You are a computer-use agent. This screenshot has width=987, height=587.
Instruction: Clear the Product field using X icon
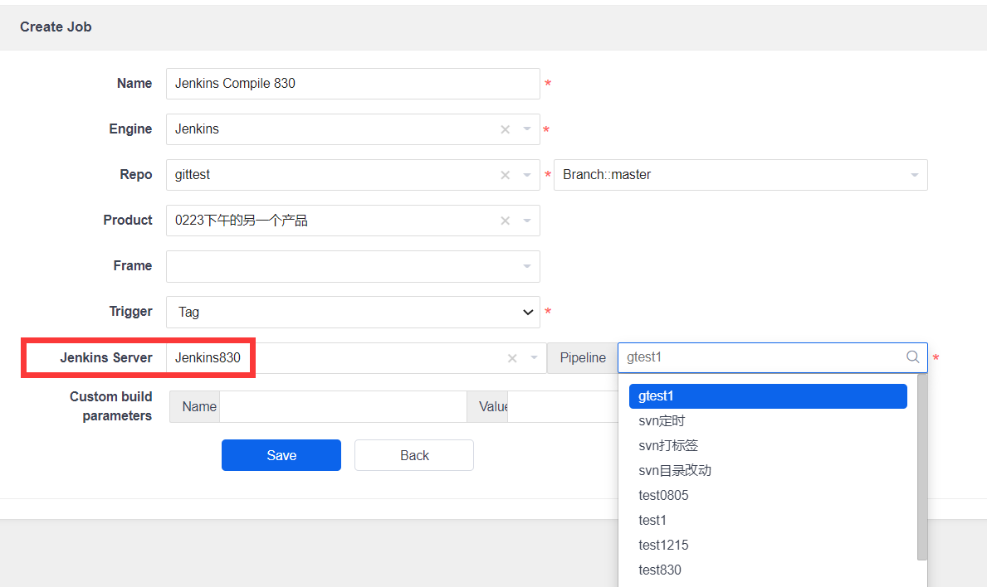[505, 221]
